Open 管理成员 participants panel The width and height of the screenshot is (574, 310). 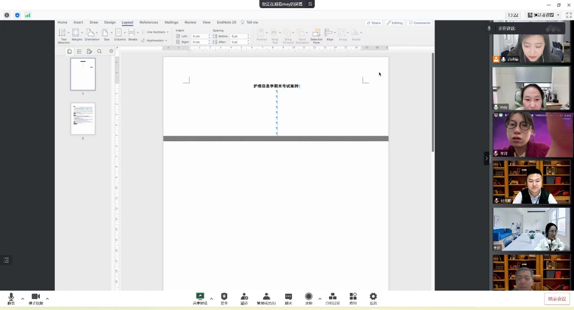pyautogui.click(x=266, y=296)
